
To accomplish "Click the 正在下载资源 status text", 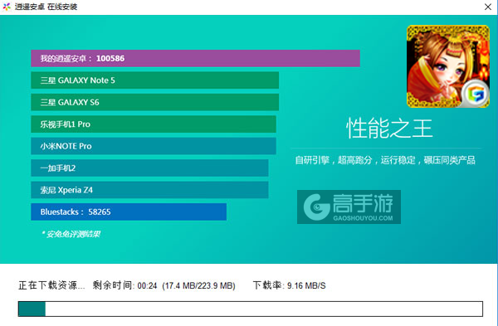I will coord(51,285).
